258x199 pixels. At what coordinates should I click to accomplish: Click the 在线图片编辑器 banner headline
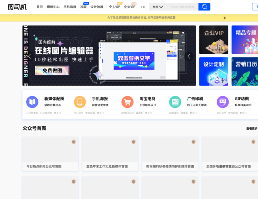(x=64, y=51)
